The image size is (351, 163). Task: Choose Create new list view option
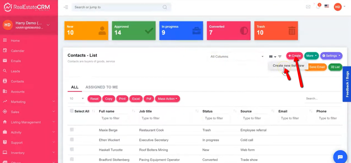(288, 66)
